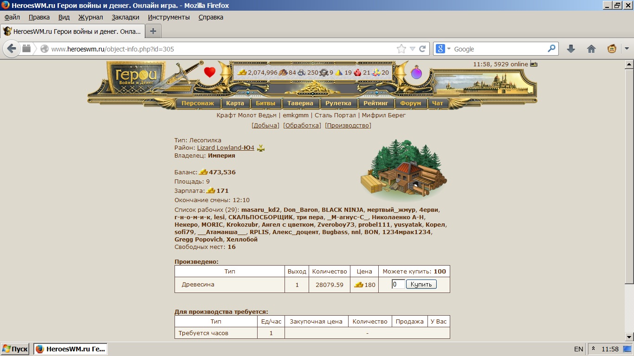Follow the Производство link
Image resolution: width=634 pixels, height=356 pixels.
[348, 125]
